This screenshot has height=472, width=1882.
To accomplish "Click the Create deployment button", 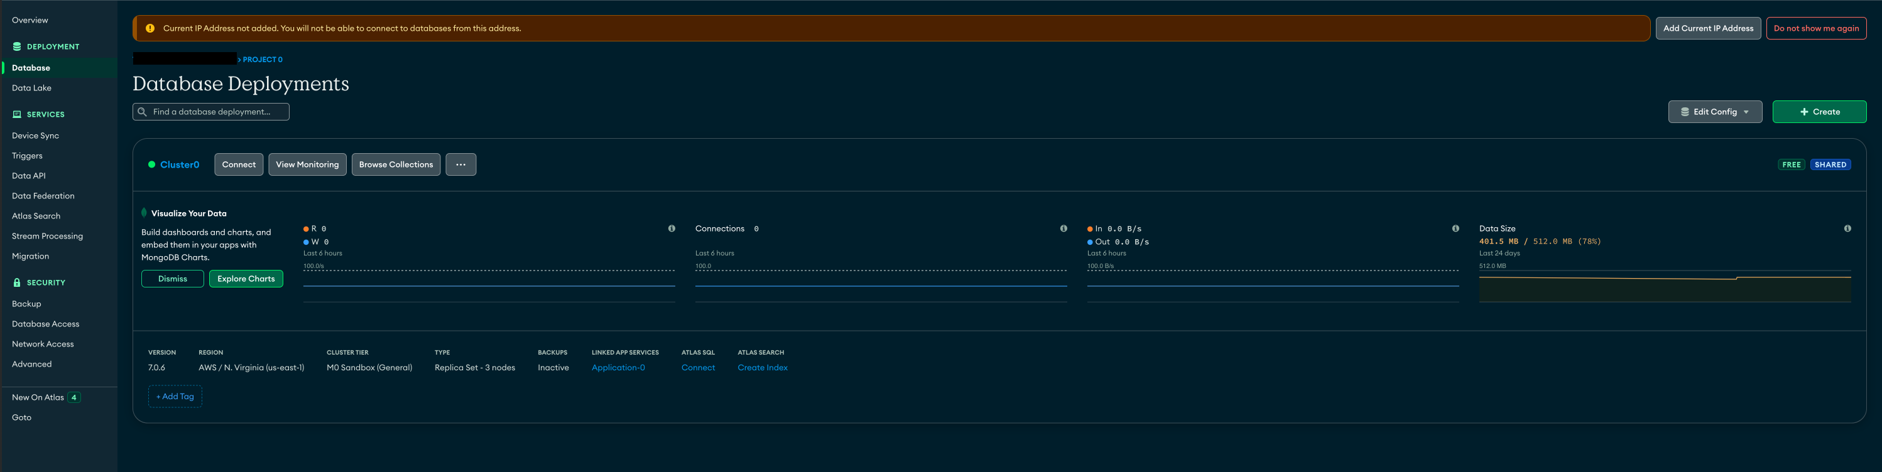I will [x=1819, y=112].
